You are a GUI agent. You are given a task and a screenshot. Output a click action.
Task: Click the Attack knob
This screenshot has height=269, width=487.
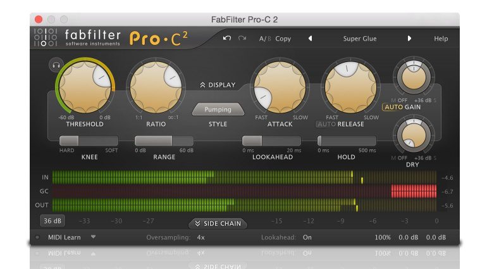(280, 87)
